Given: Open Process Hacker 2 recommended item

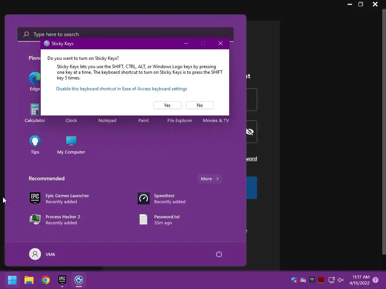Looking at the screenshot, I should pyautogui.click(x=55, y=219).
